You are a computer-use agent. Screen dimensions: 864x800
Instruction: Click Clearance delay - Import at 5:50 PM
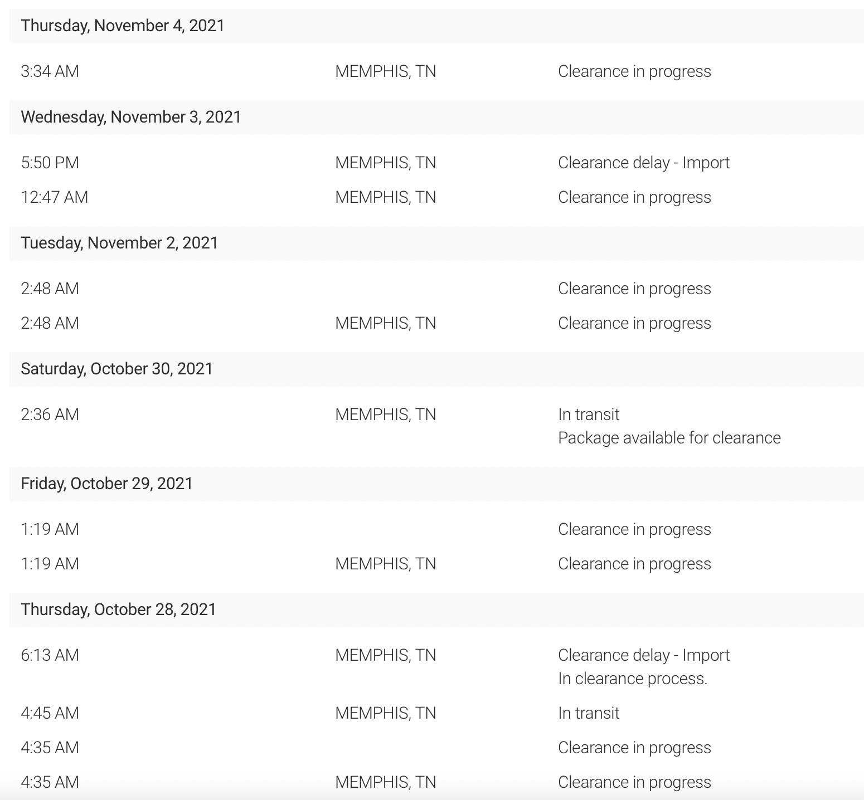644,163
